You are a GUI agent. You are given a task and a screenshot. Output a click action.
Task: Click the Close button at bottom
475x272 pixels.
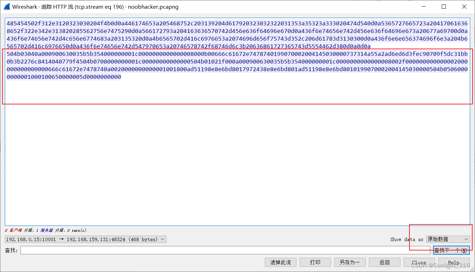click(x=419, y=262)
